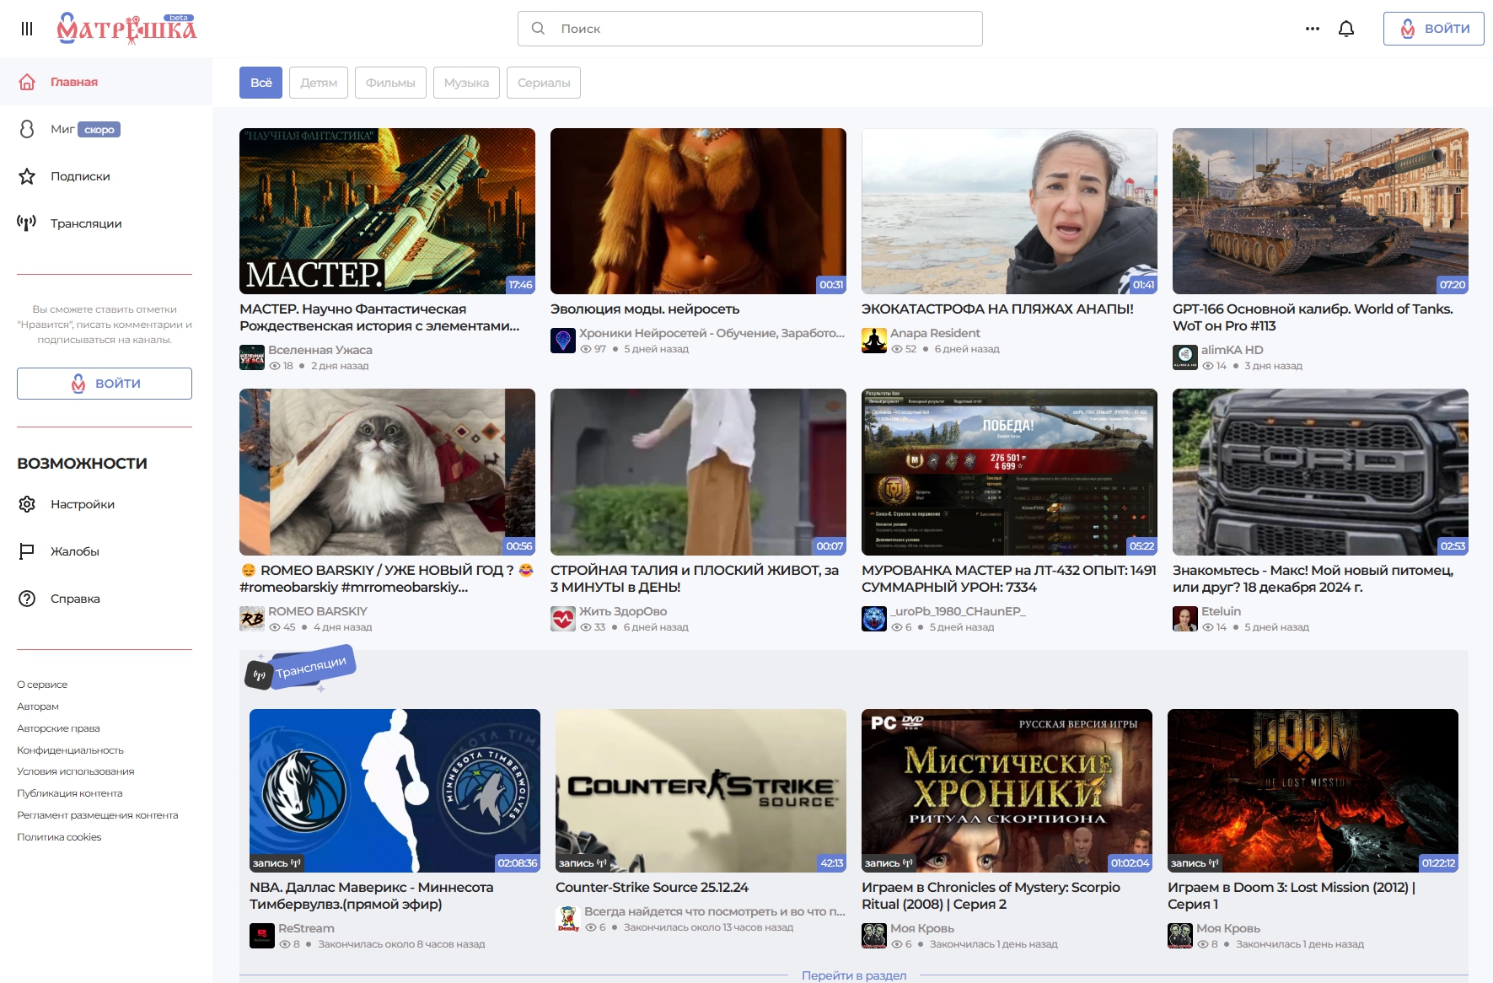
Task: Open the Политика cookies link
Action: [59, 837]
